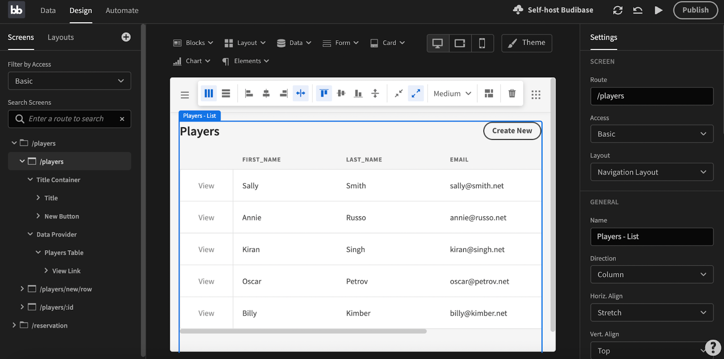Click the undo arrow icon in header

[x=638, y=10]
